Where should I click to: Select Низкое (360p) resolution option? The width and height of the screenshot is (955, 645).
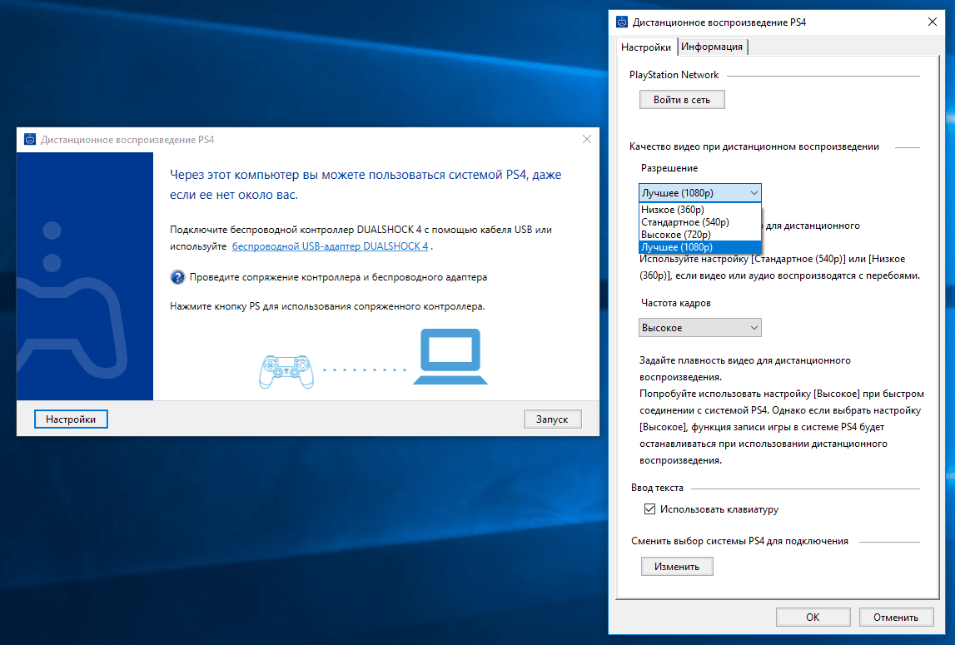699,210
